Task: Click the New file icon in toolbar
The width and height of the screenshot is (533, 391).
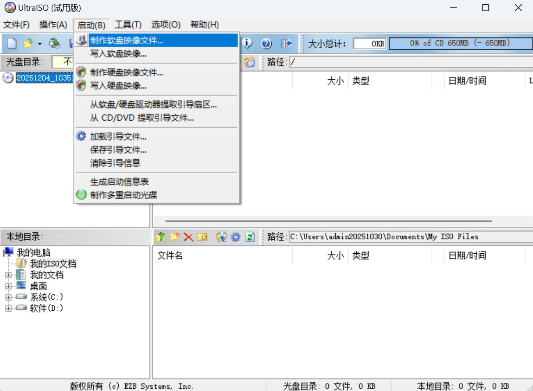Action: tap(12, 44)
